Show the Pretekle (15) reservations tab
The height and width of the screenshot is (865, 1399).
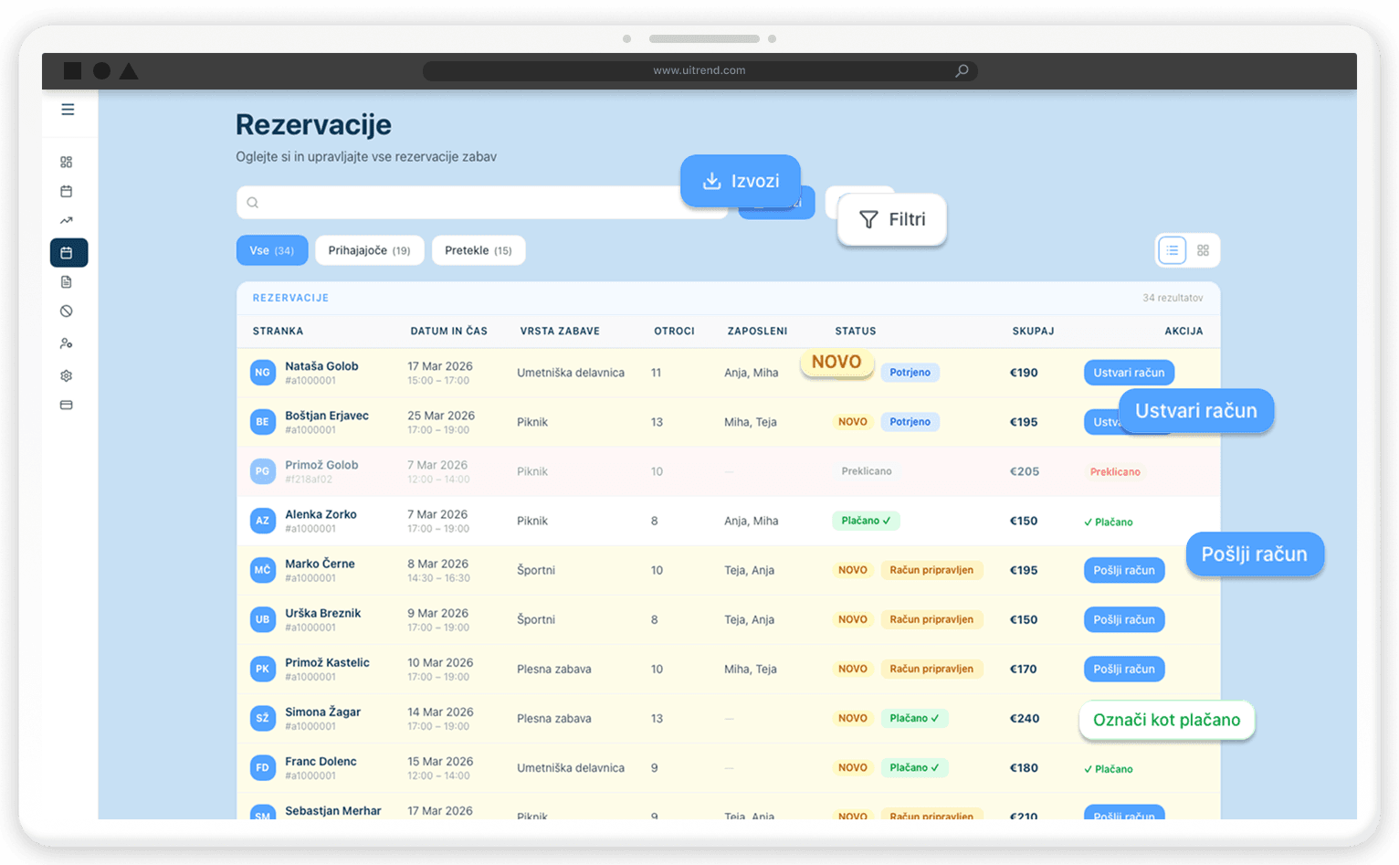point(478,250)
